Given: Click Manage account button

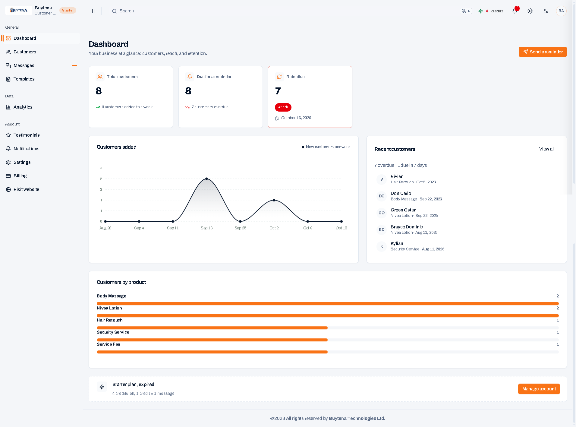Looking at the screenshot, I should [x=539, y=389].
